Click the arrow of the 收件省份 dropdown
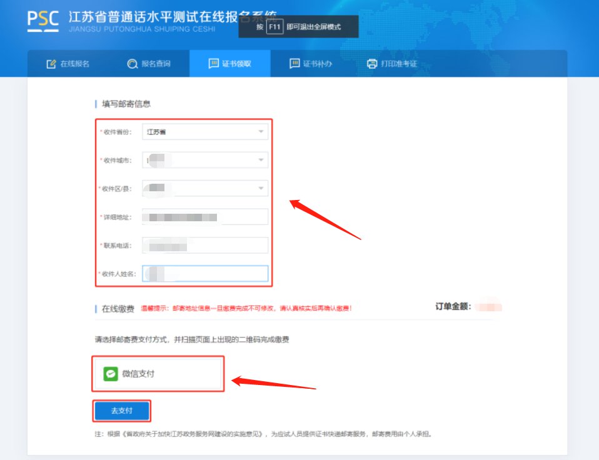Viewport: 599px width, 460px height. (261, 132)
